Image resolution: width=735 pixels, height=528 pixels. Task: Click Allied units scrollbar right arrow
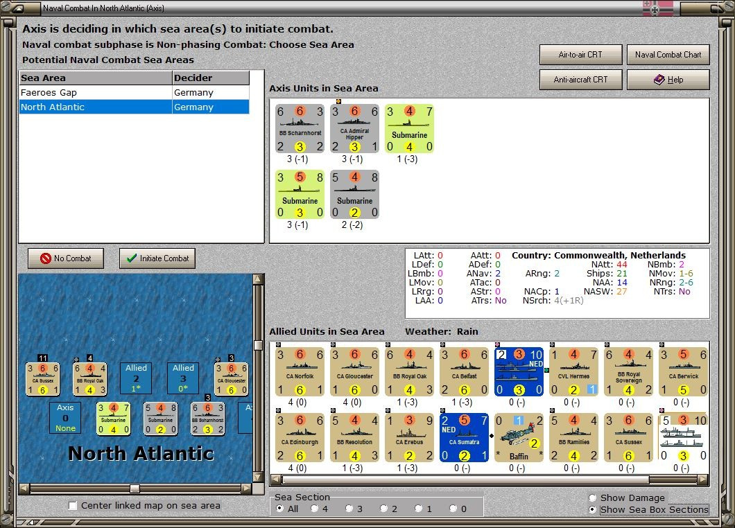[703, 479]
